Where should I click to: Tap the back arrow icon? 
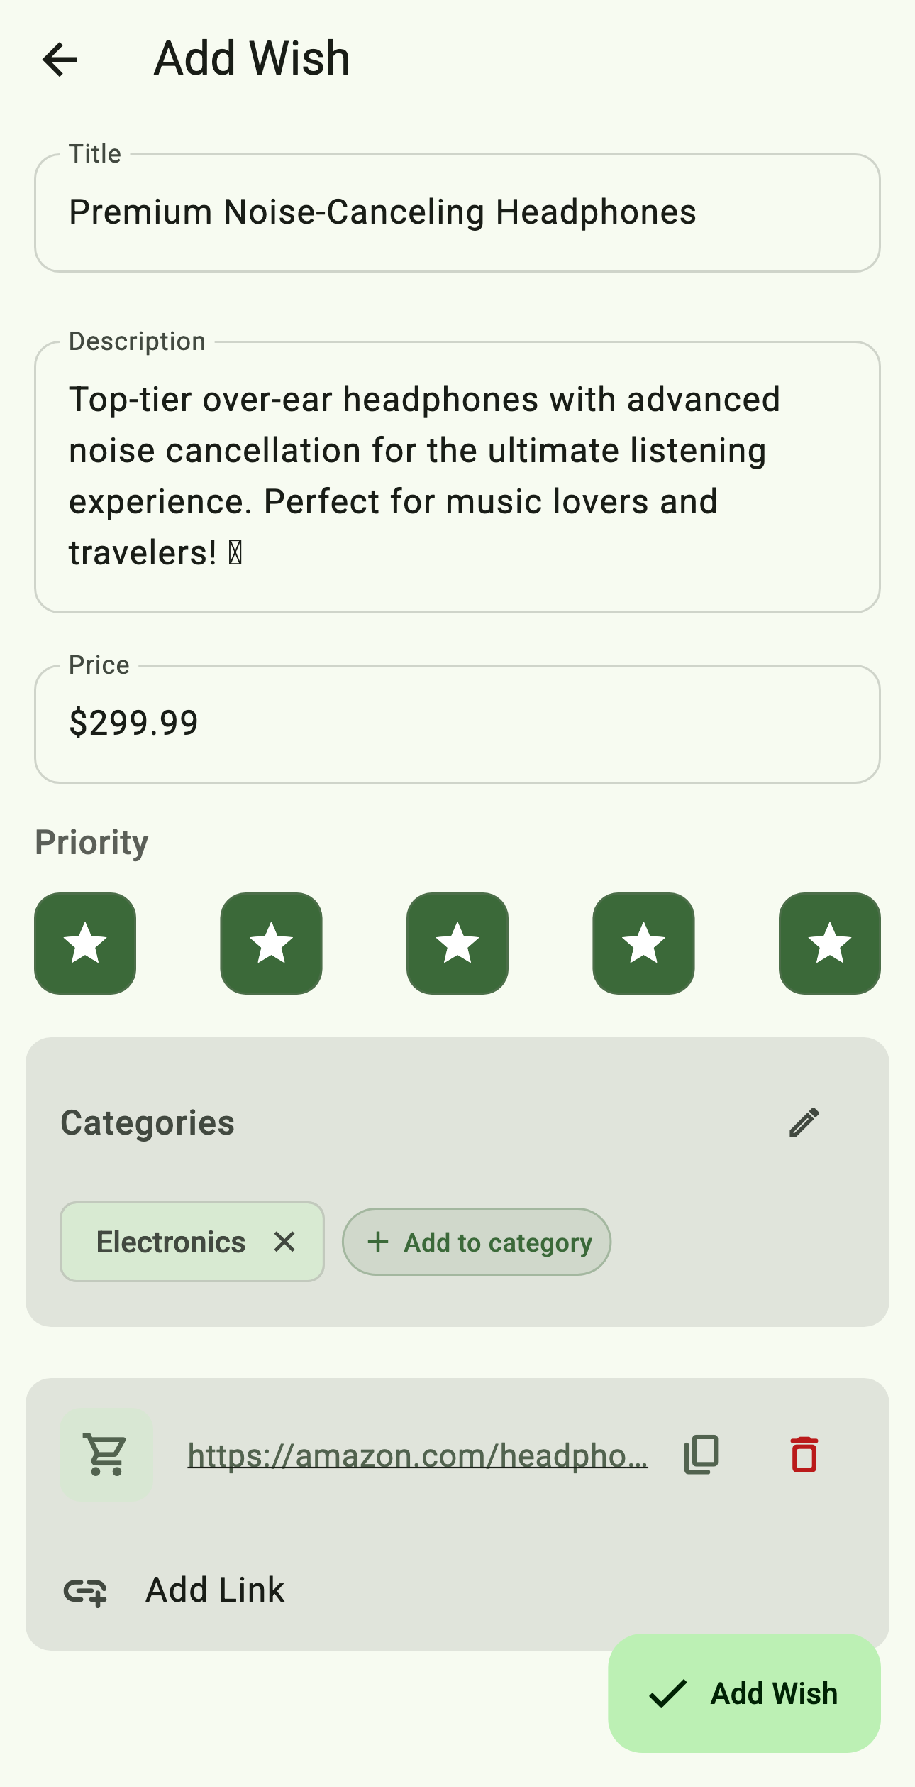(x=60, y=59)
